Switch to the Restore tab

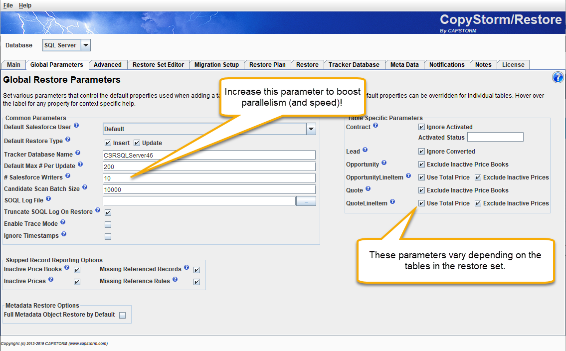(x=307, y=65)
